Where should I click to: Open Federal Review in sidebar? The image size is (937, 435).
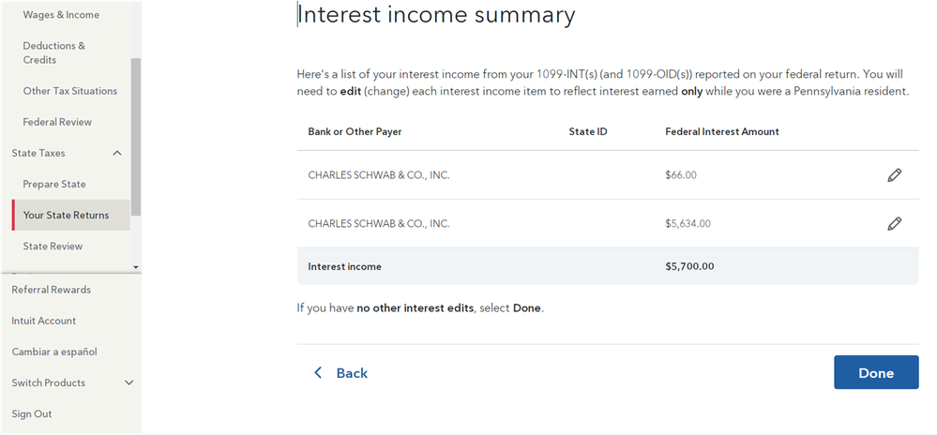[x=57, y=122]
